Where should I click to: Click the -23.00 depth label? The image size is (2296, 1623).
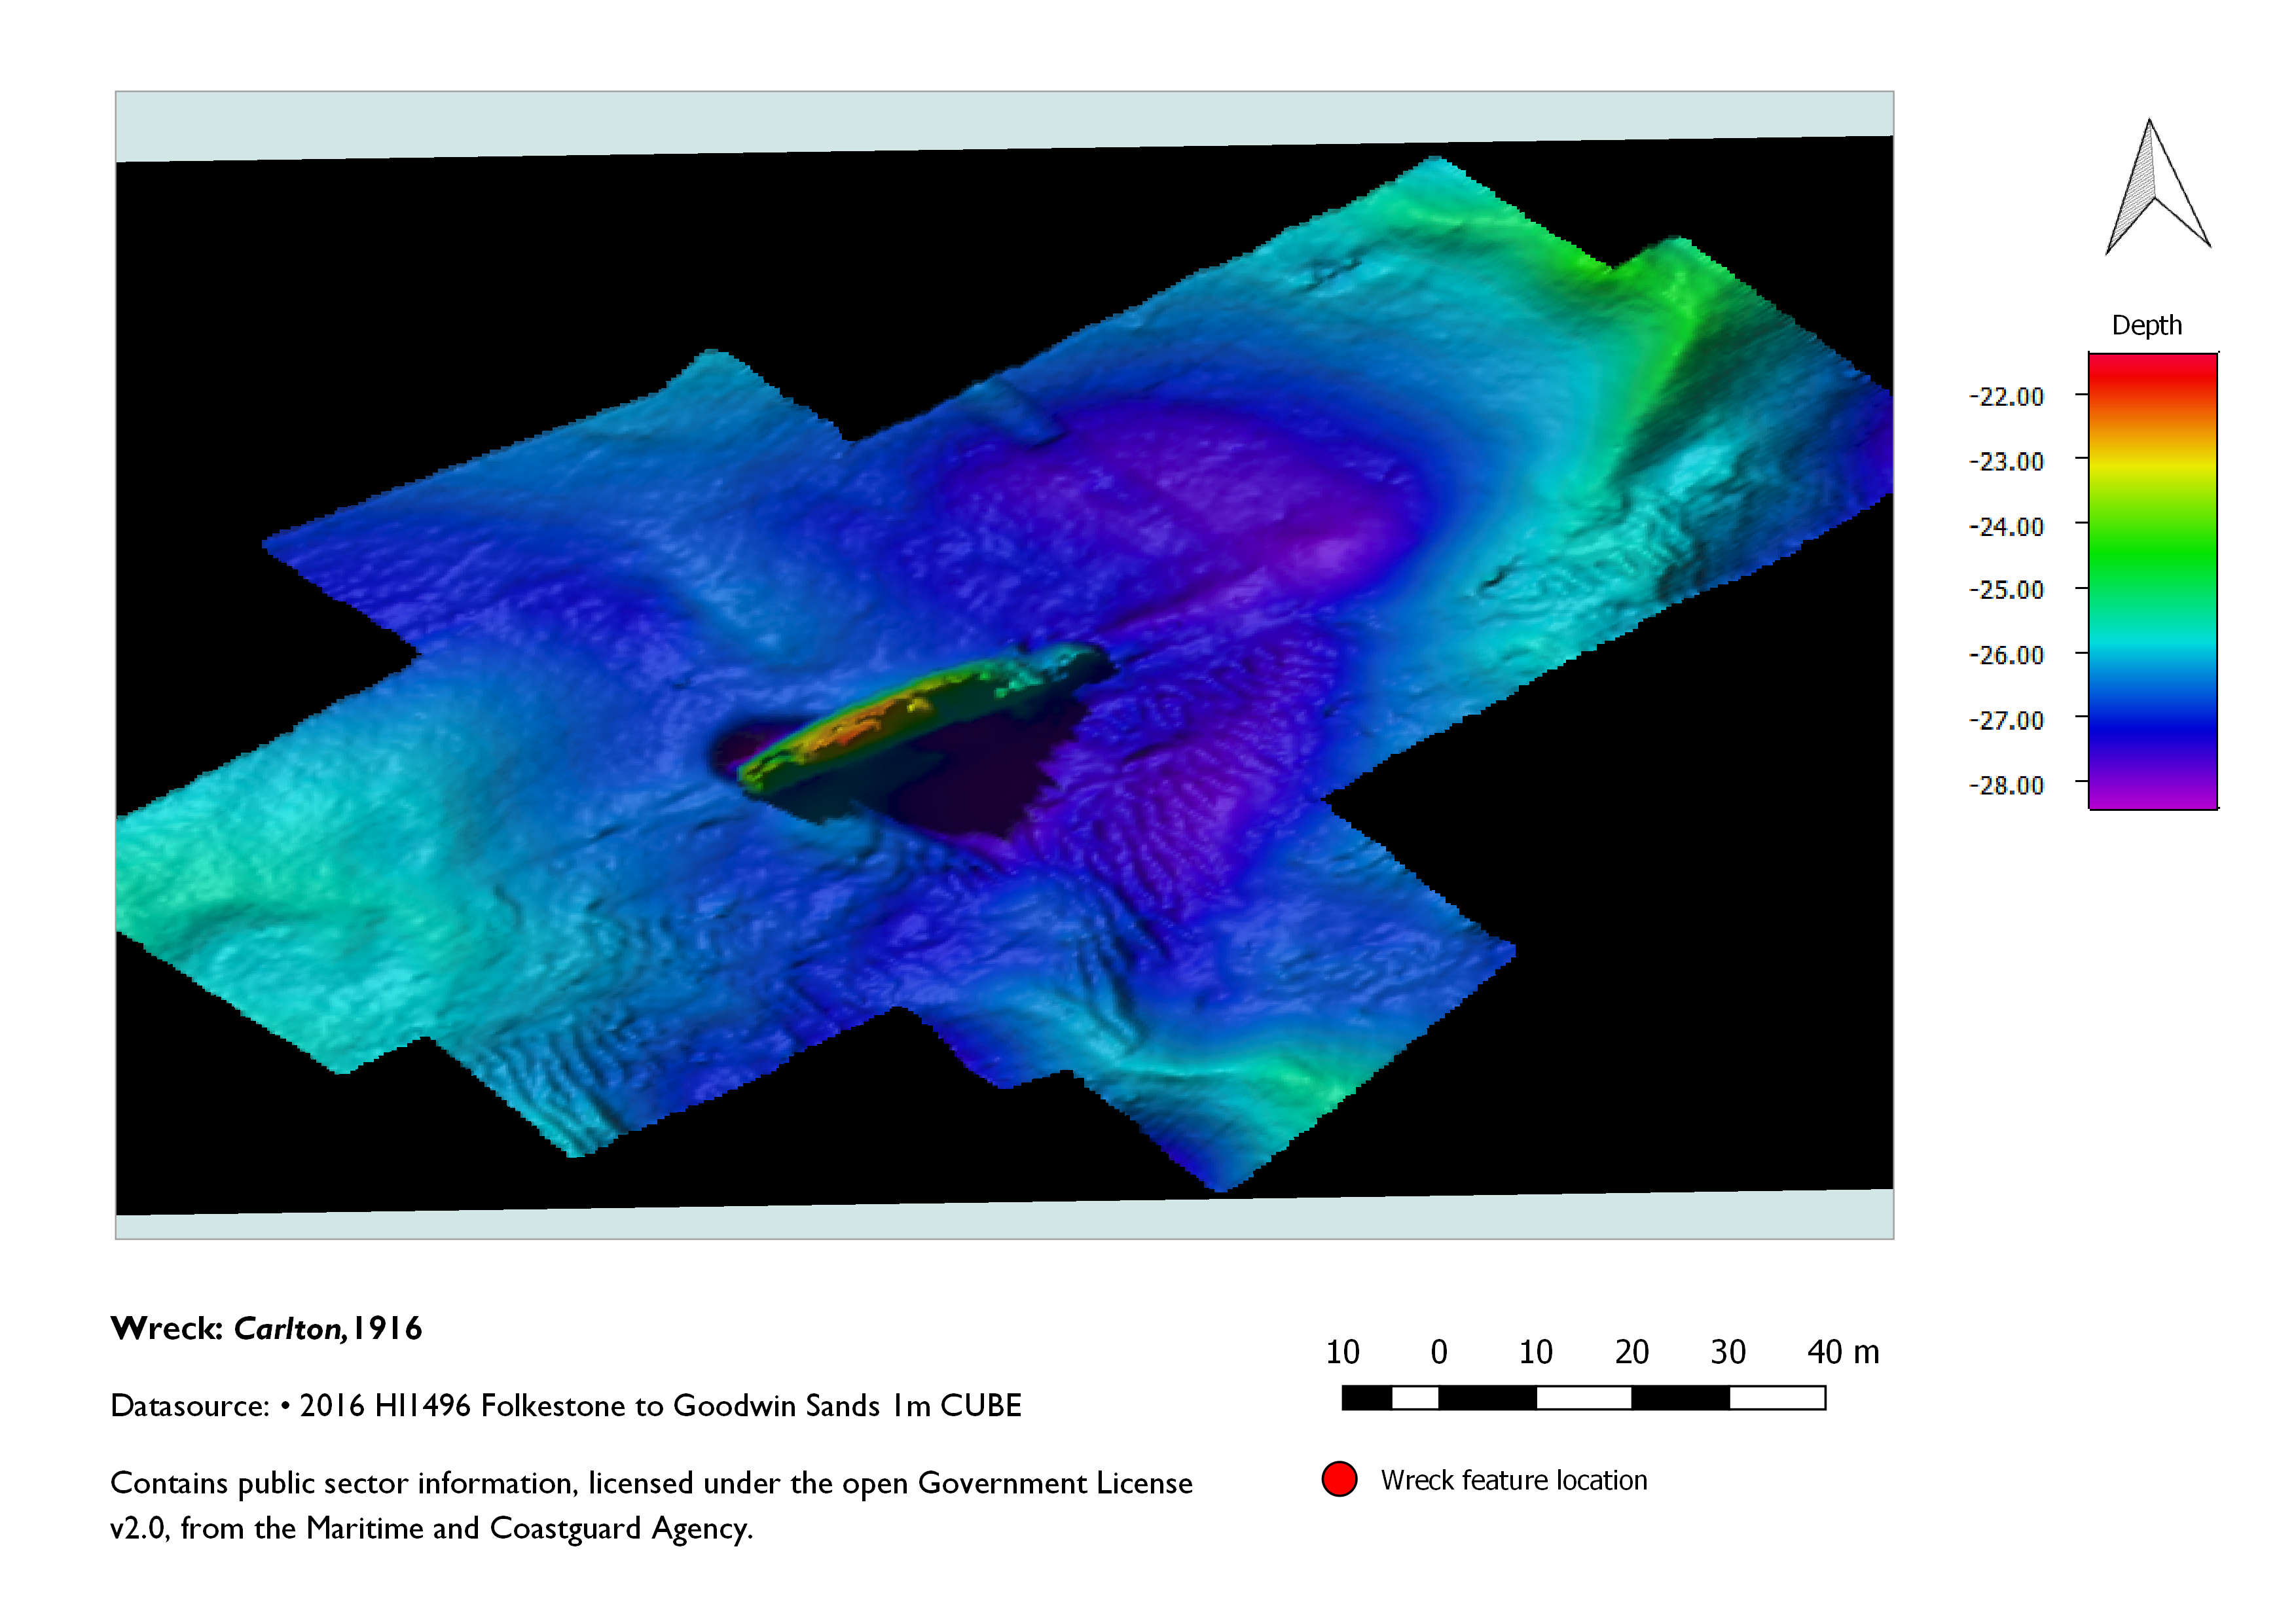pyautogui.click(x=2006, y=462)
